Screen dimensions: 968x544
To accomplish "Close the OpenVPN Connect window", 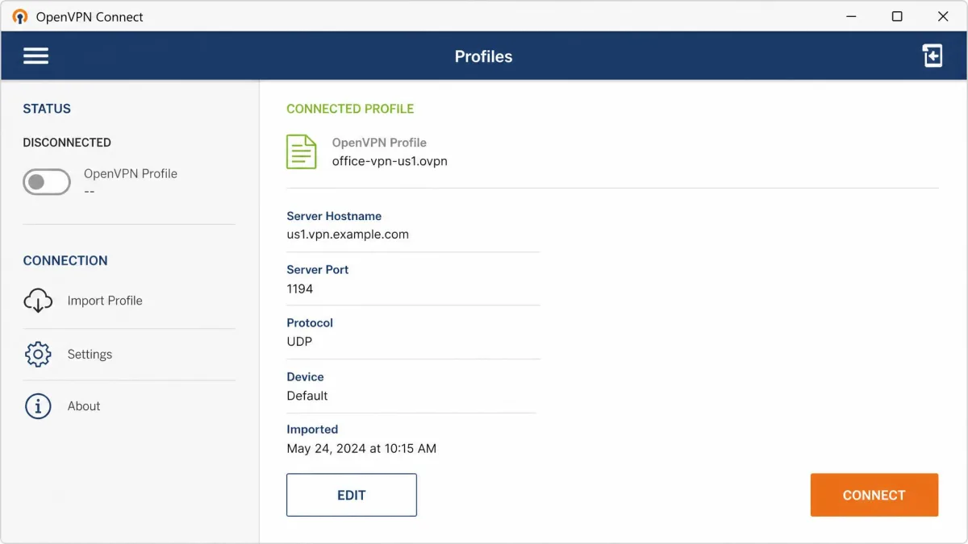I will (x=943, y=16).
